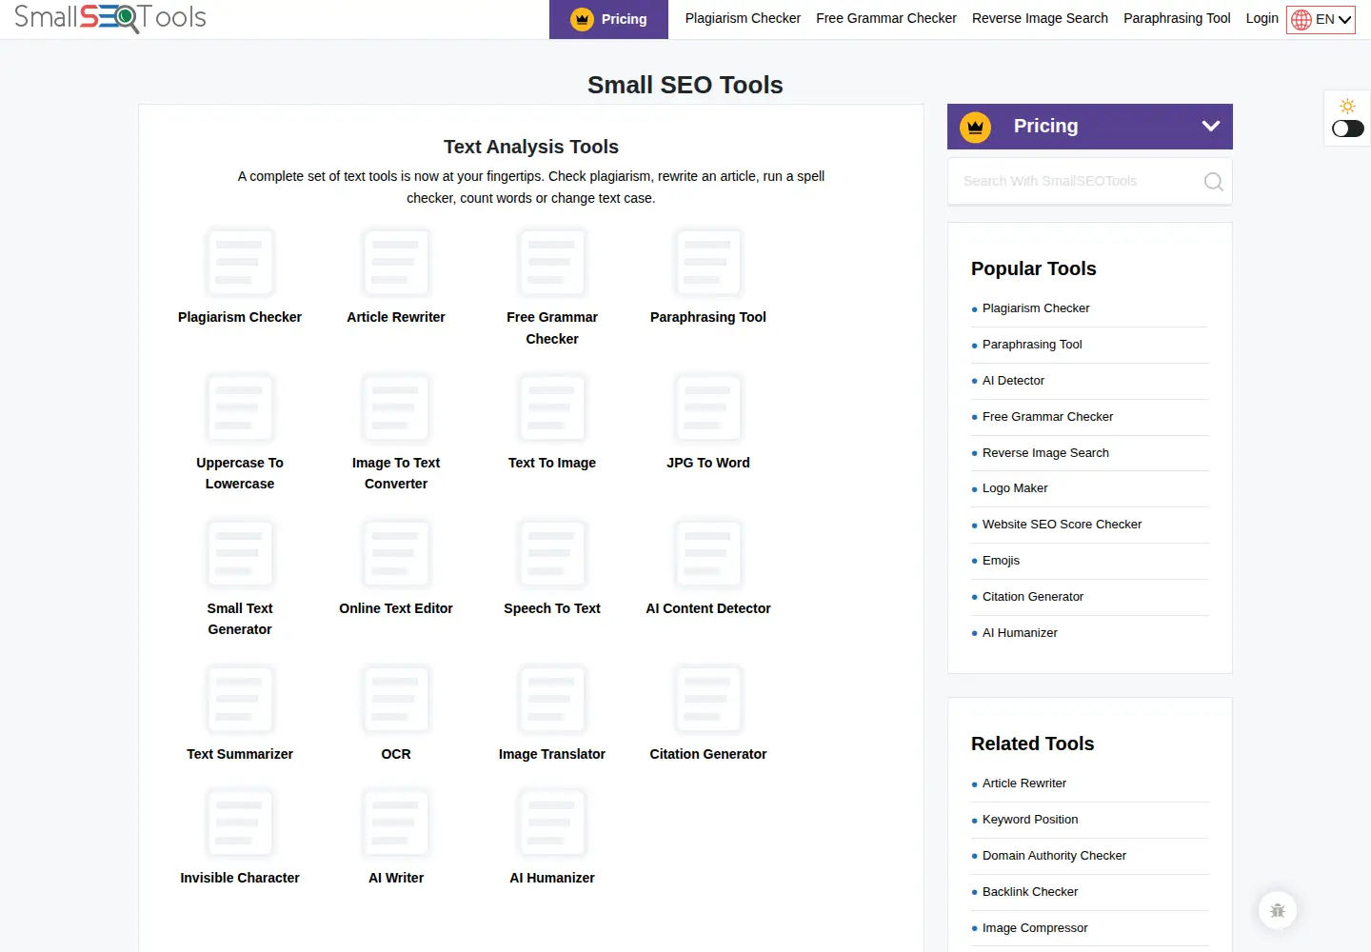
Task: Open Image Compressor in Related Tools
Action: (x=1035, y=928)
